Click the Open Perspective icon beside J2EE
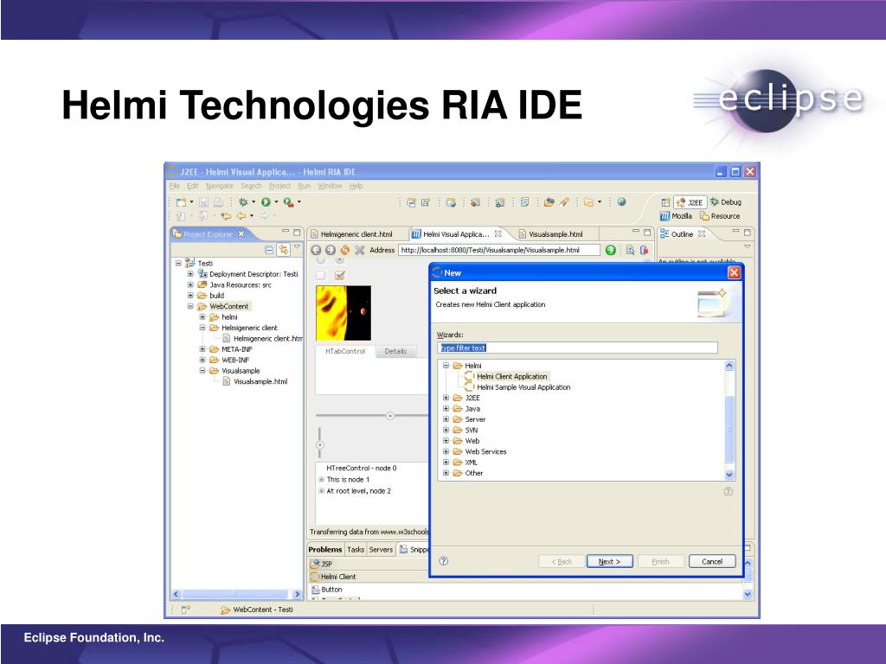886x664 pixels. click(x=665, y=202)
